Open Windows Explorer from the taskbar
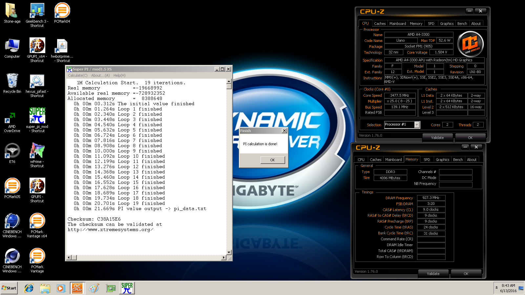This screenshot has height=295, width=525. tap(45, 288)
